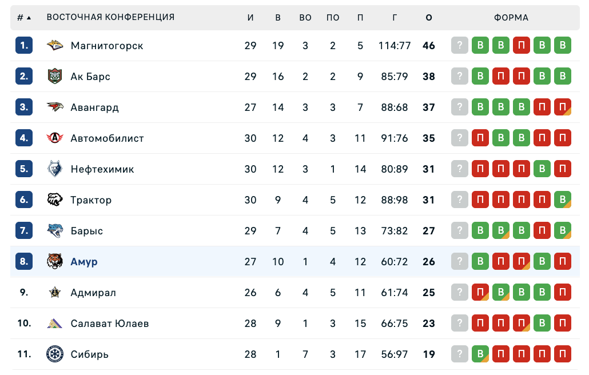Image resolution: width=589 pixels, height=375 pixels.
Task: Click the Магнитогорск team name
Action: [x=107, y=46]
